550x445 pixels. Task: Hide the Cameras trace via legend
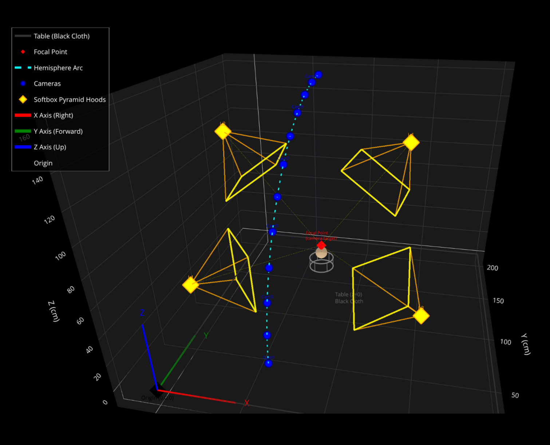pos(60,83)
